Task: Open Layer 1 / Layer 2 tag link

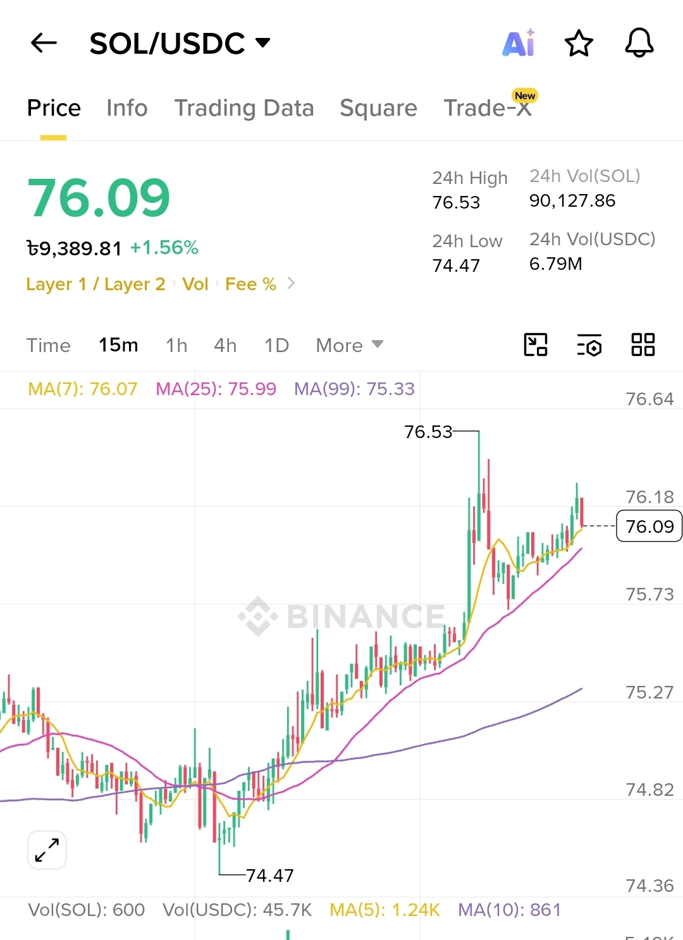Action: pos(95,284)
